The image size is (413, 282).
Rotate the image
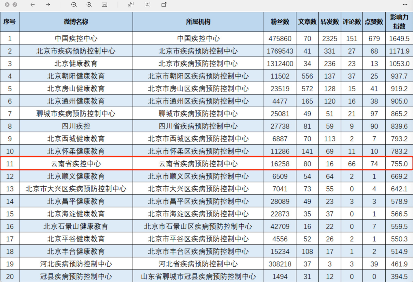164,5
